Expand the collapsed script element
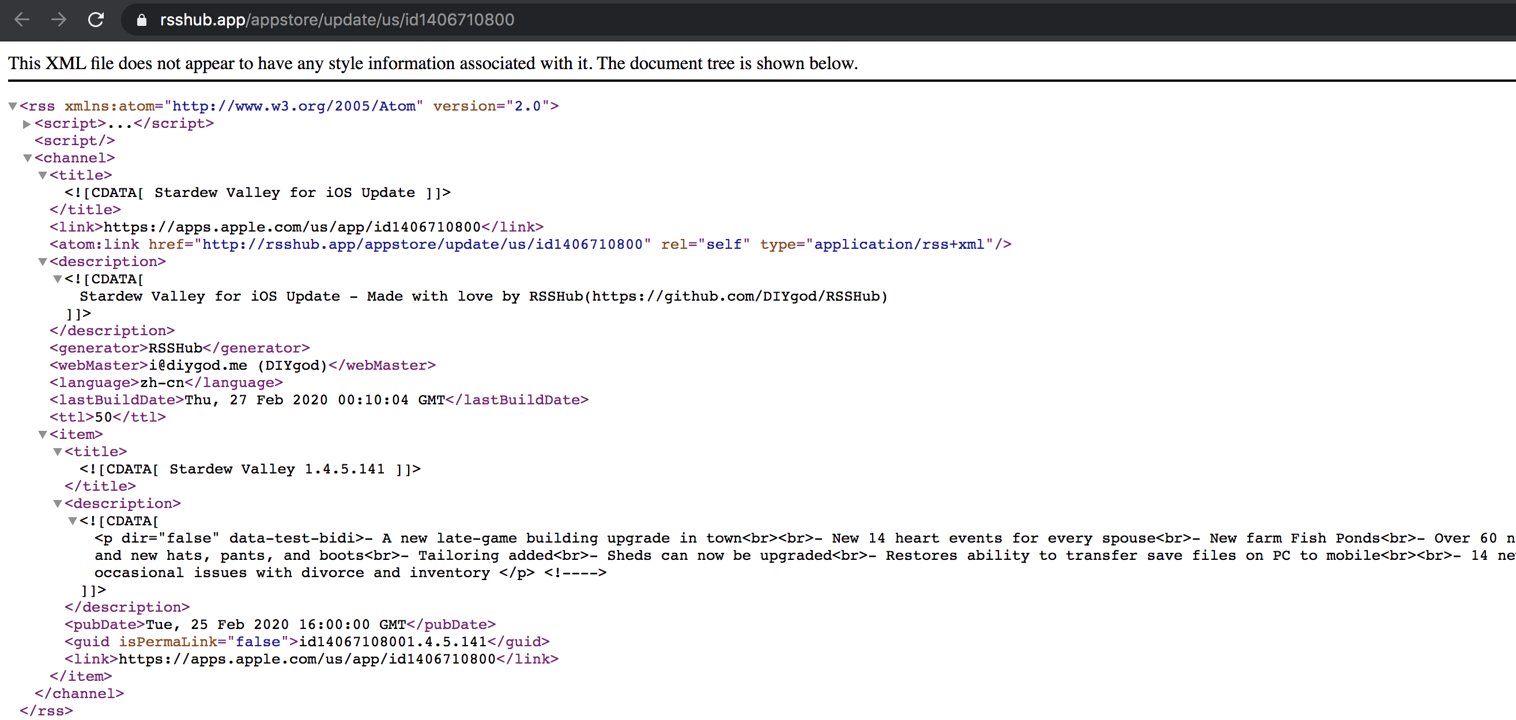This screenshot has height=720, width=1516. tap(27, 124)
